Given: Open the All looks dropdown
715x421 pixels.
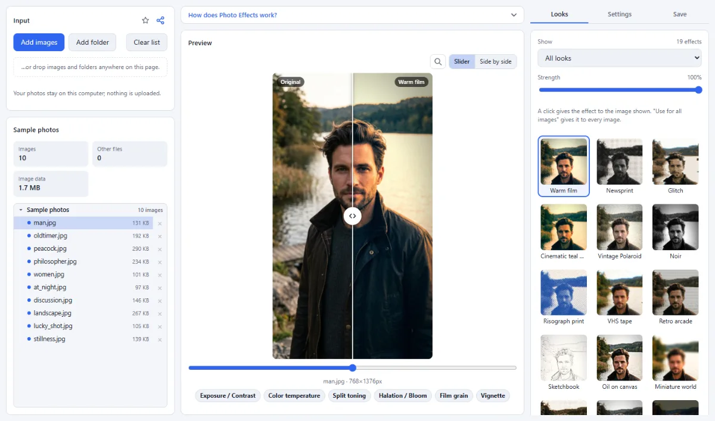Looking at the screenshot, I should point(620,58).
